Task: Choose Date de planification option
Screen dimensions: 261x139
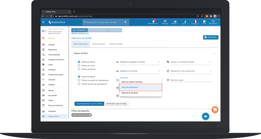Action: tap(141, 87)
